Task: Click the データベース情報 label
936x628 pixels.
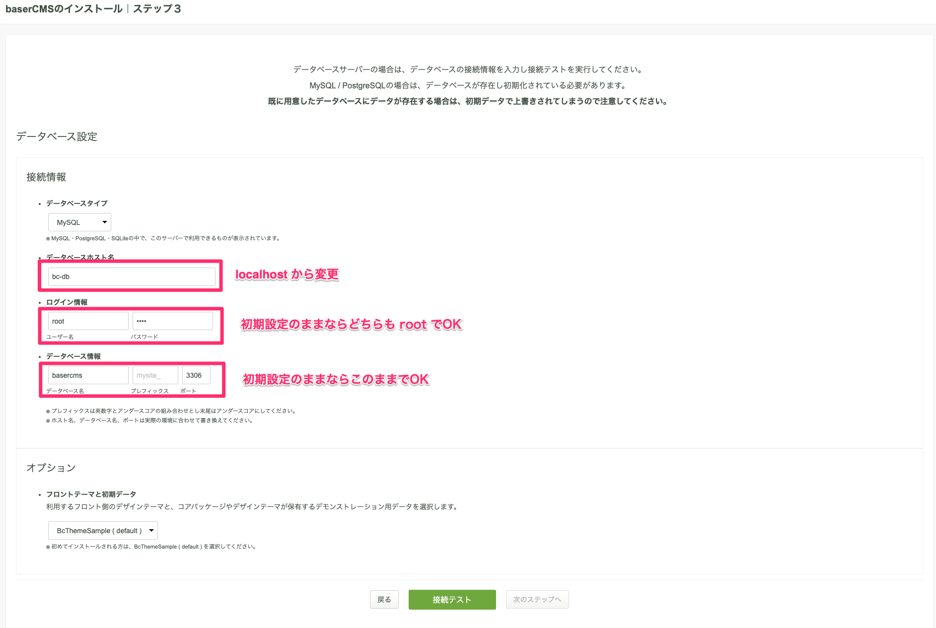Action: point(73,356)
